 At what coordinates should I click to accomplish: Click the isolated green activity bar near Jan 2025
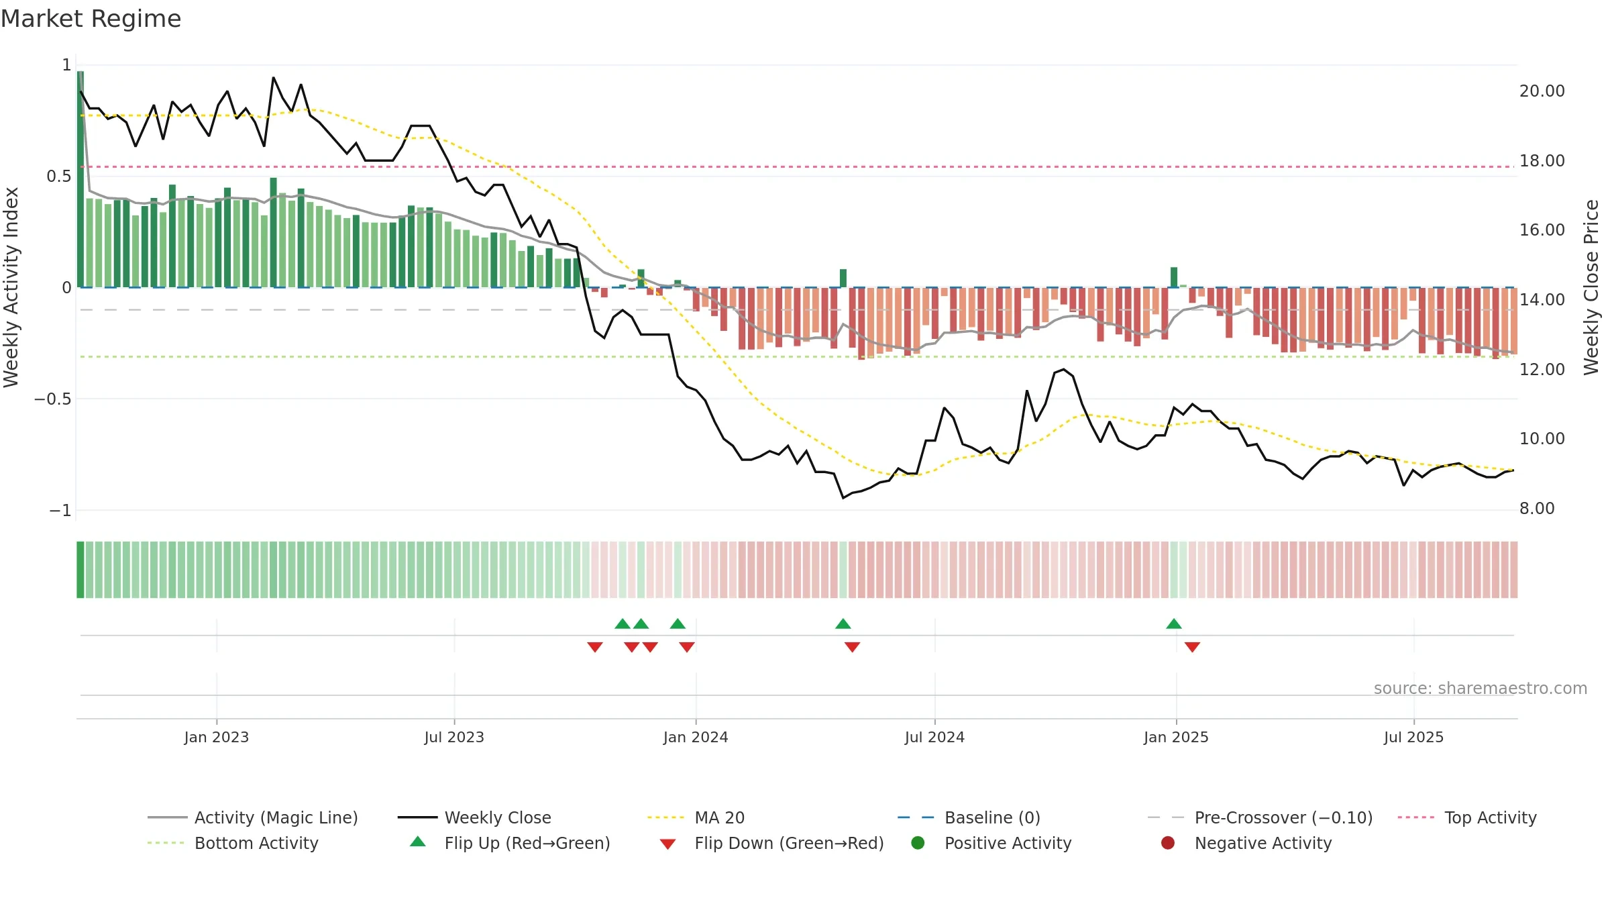click(x=1174, y=278)
